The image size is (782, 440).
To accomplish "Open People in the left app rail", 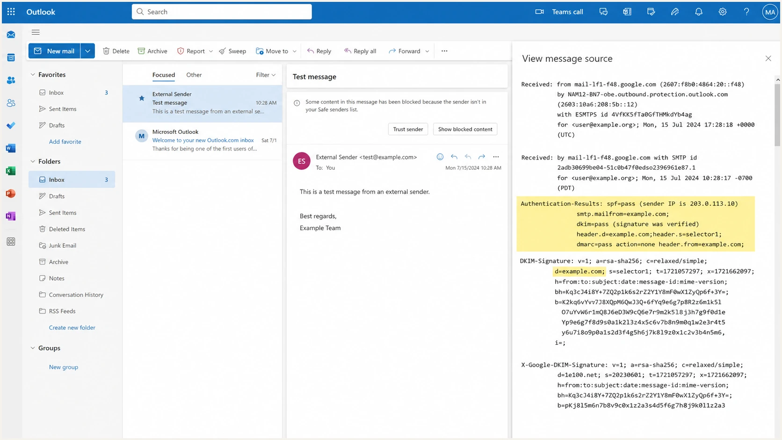I will point(11,80).
